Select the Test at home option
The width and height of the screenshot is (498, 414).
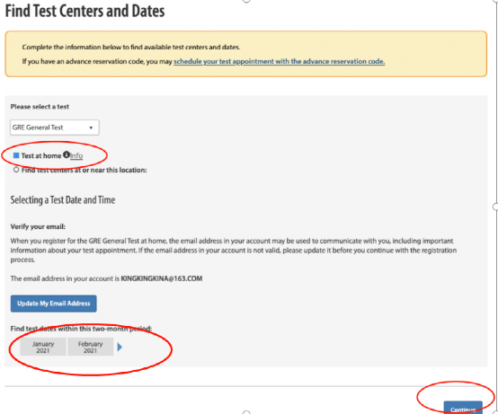[16, 155]
